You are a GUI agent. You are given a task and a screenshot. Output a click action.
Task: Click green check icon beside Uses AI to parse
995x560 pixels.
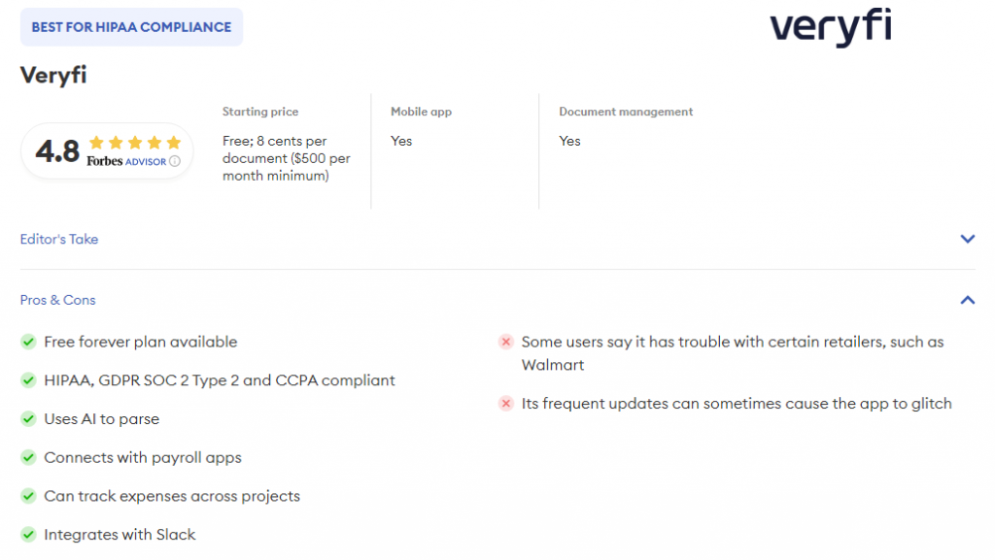tap(28, 419)
